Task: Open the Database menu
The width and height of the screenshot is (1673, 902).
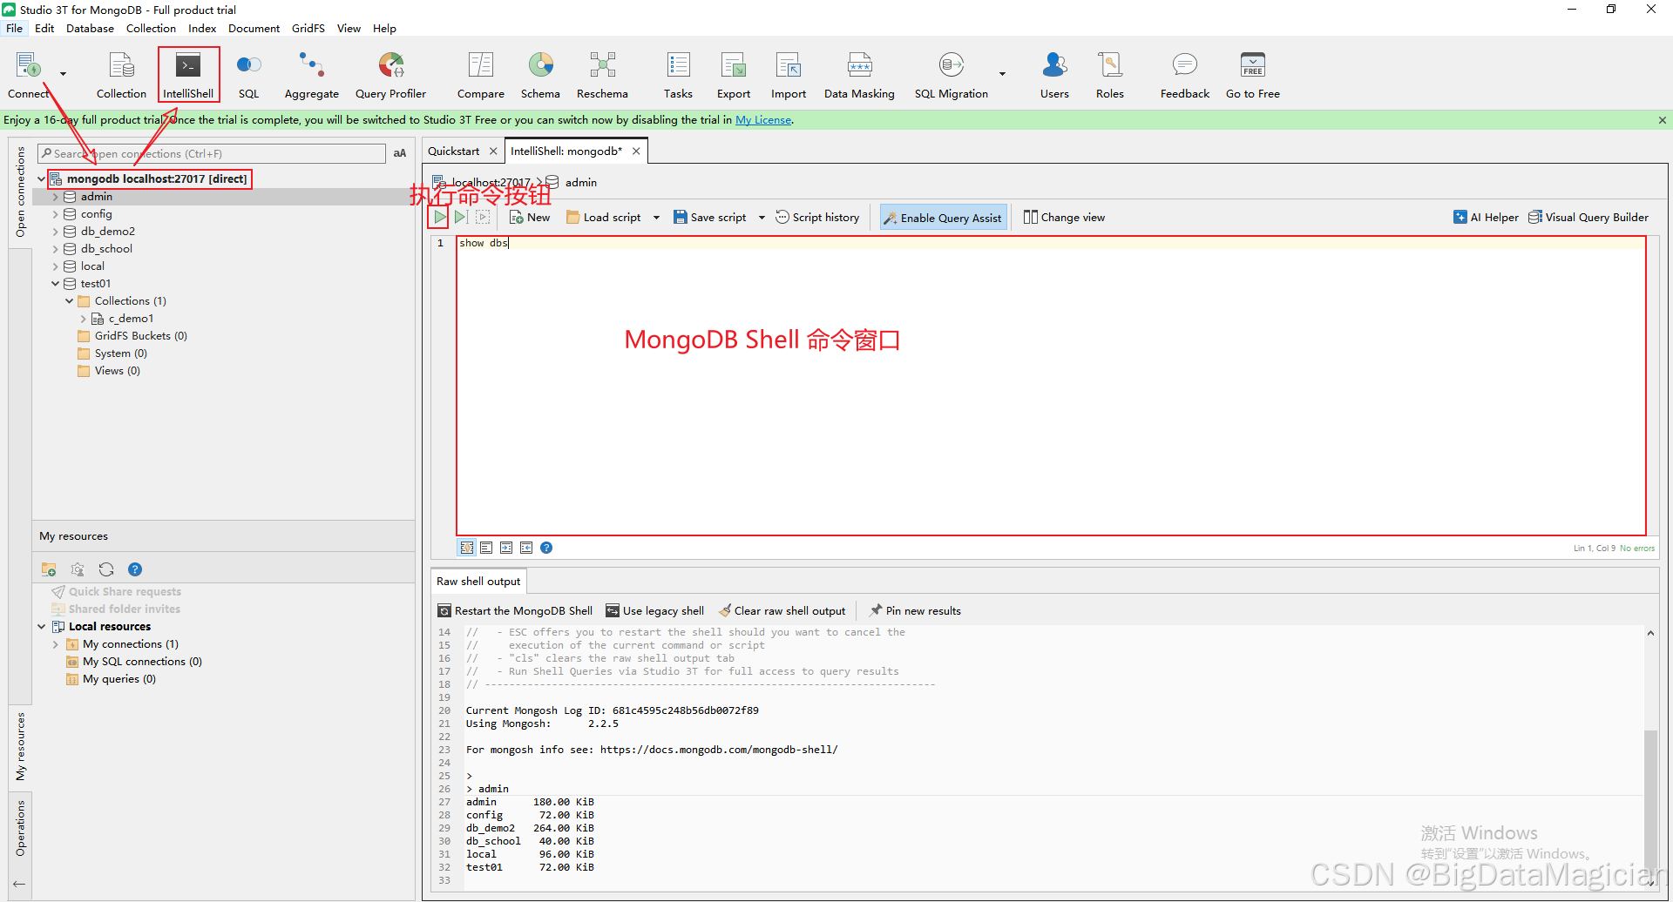Action: [90, 28]
